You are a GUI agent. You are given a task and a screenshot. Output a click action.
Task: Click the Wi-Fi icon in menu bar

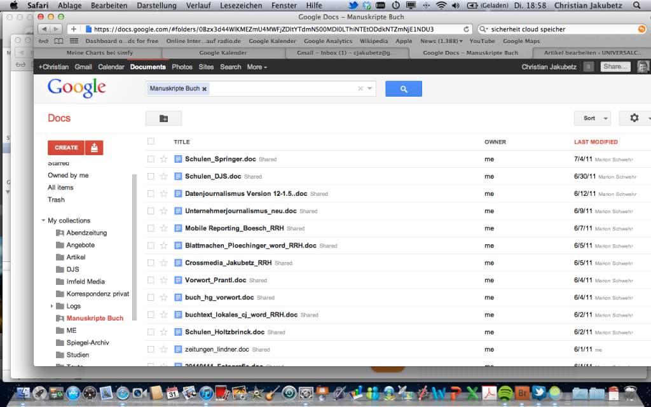tap(441, 5)
